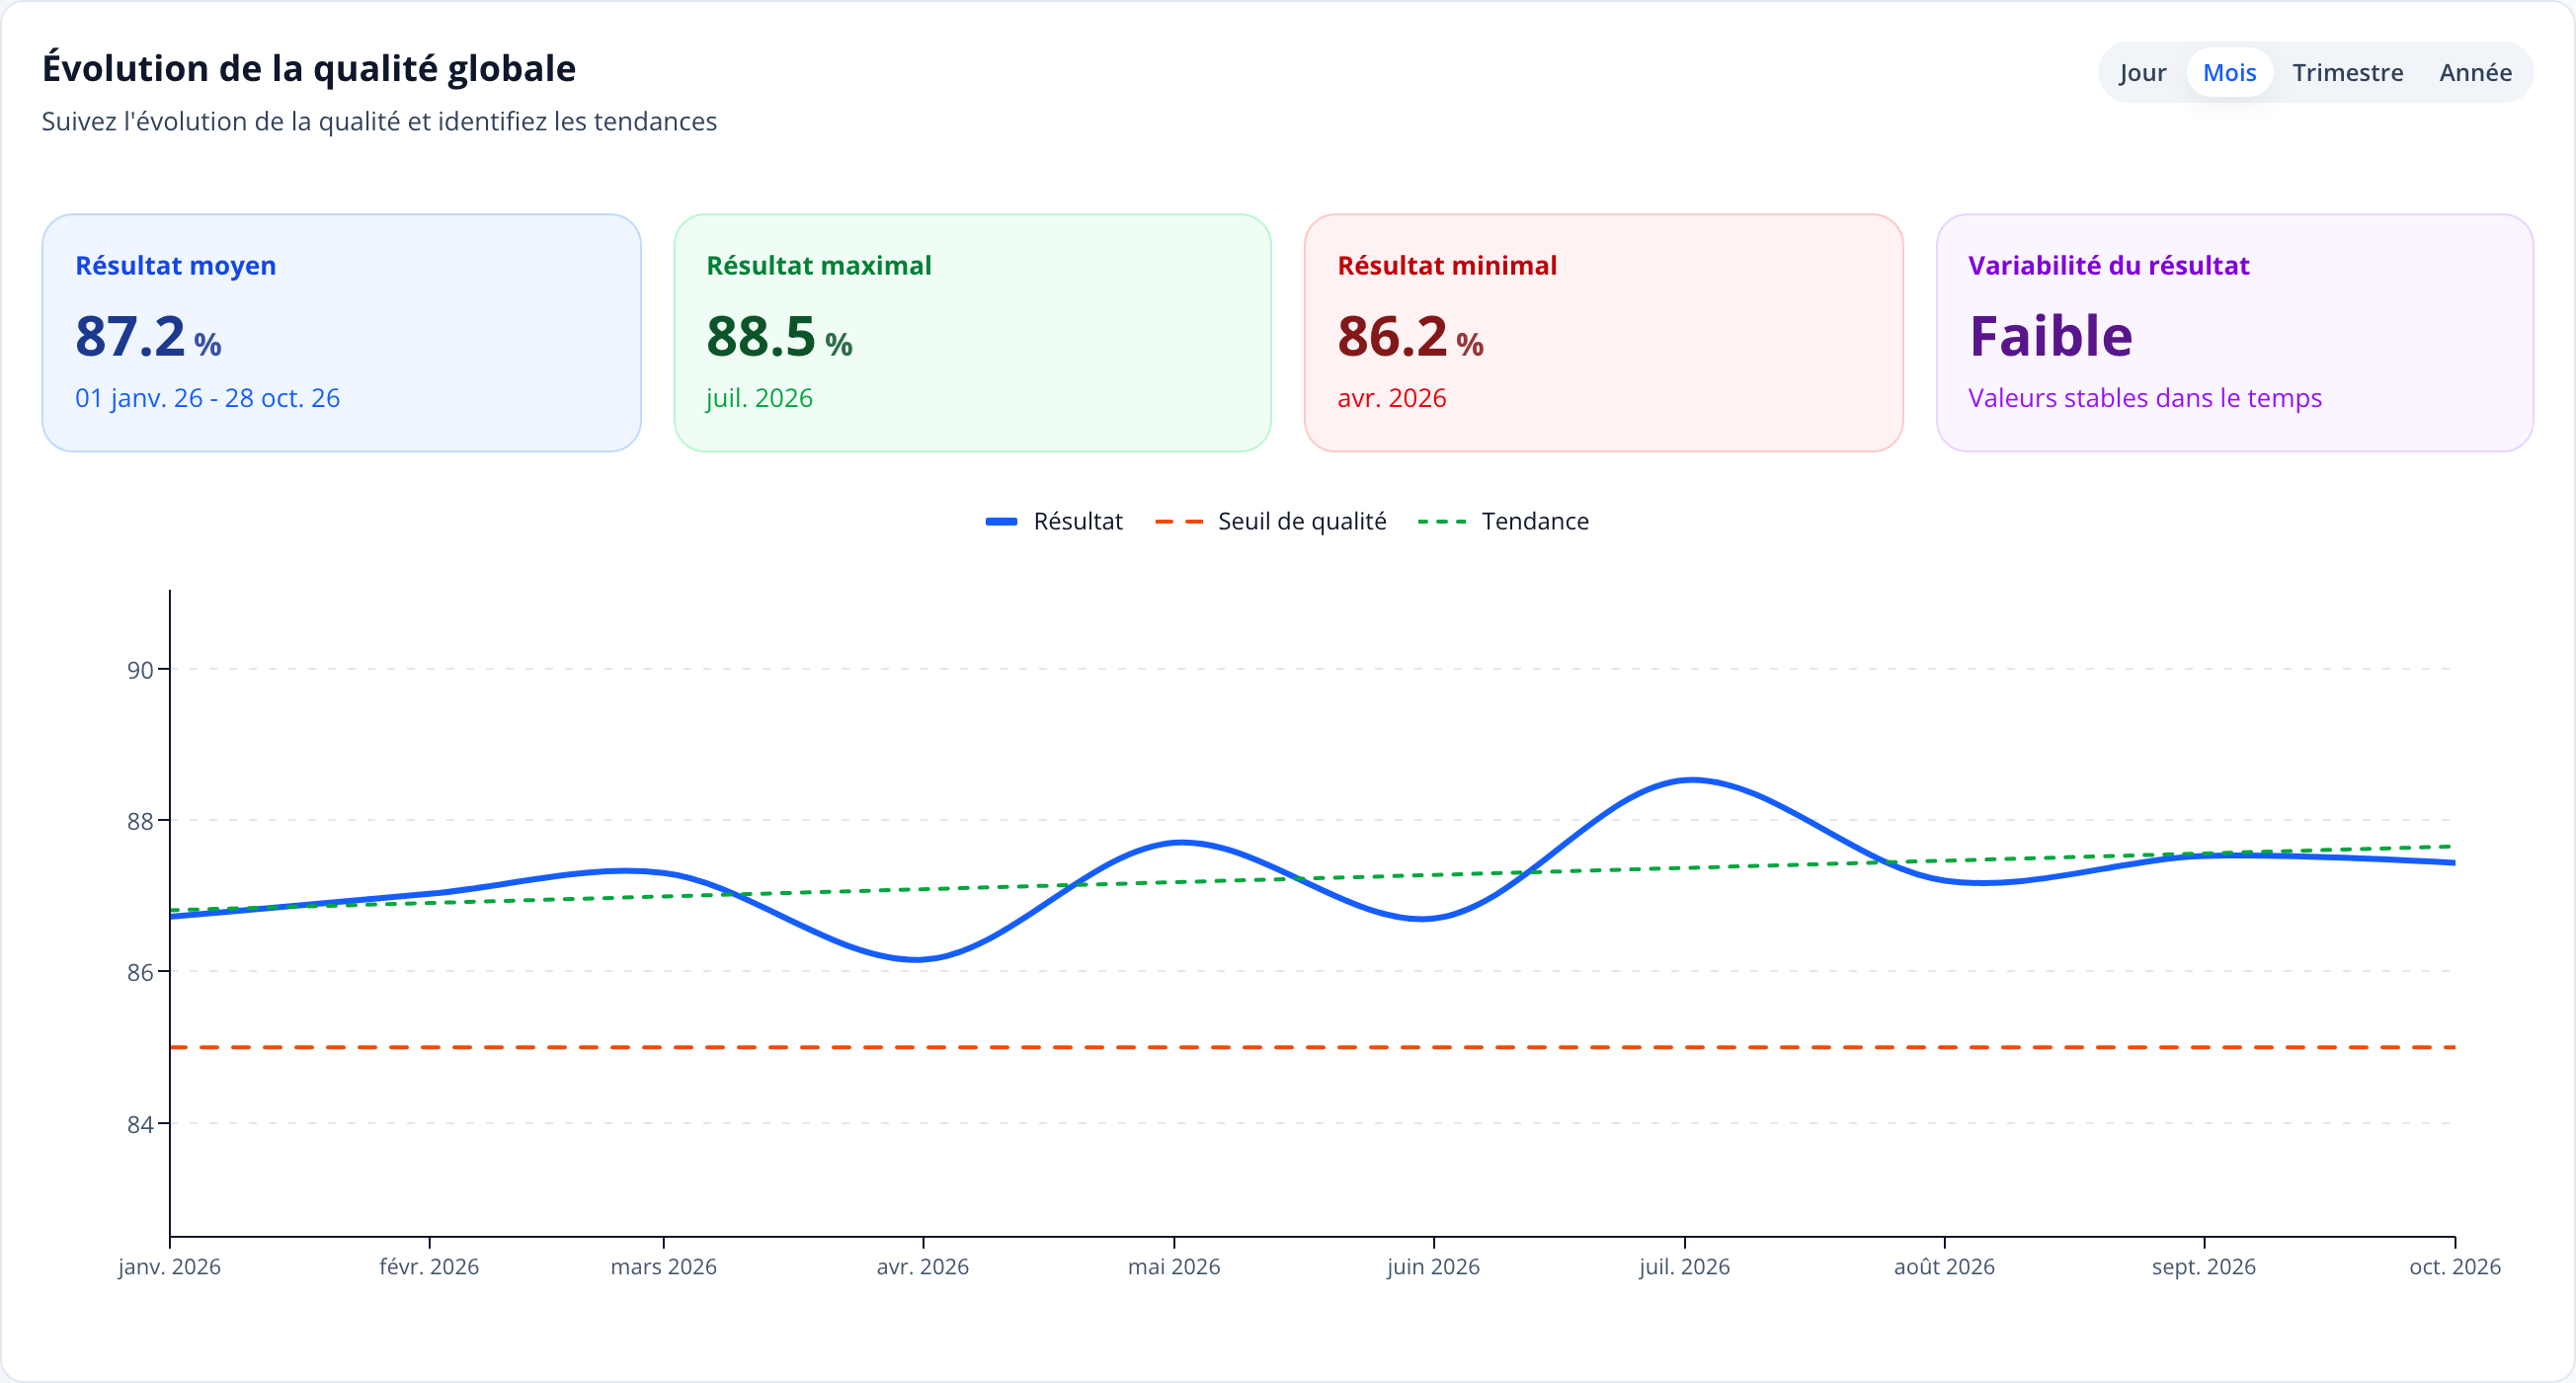The image size is (2576, 1383).
Task: Click the y-axis label 84
Action: [140, 1124]
